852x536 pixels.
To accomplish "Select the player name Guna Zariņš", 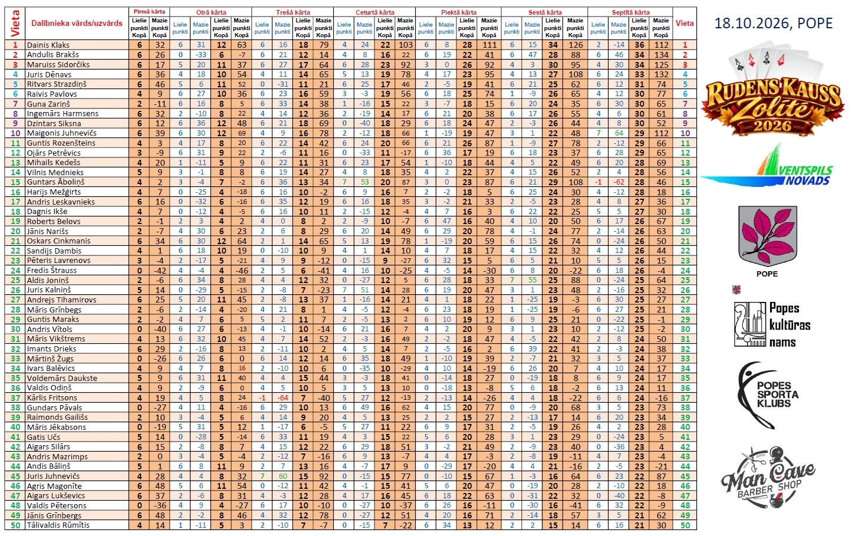I will (48, 104).
